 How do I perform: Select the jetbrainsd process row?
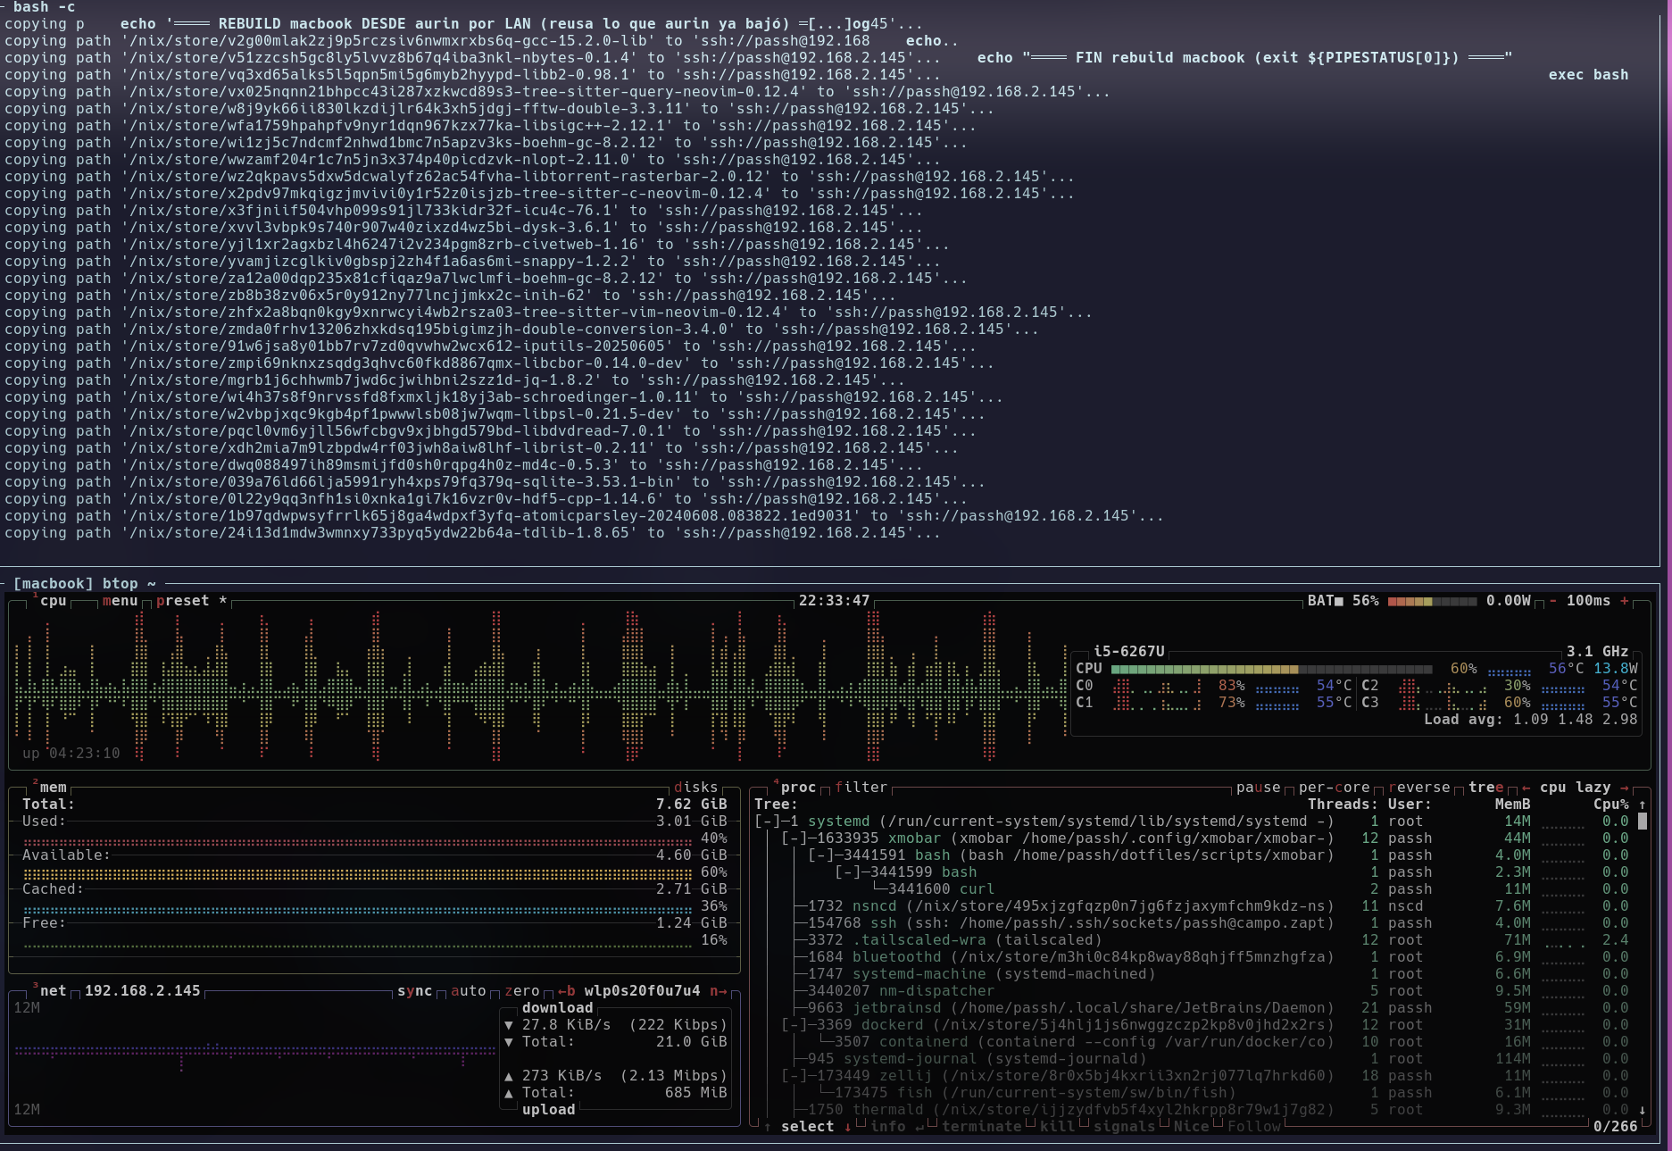click(1191, 1008)
